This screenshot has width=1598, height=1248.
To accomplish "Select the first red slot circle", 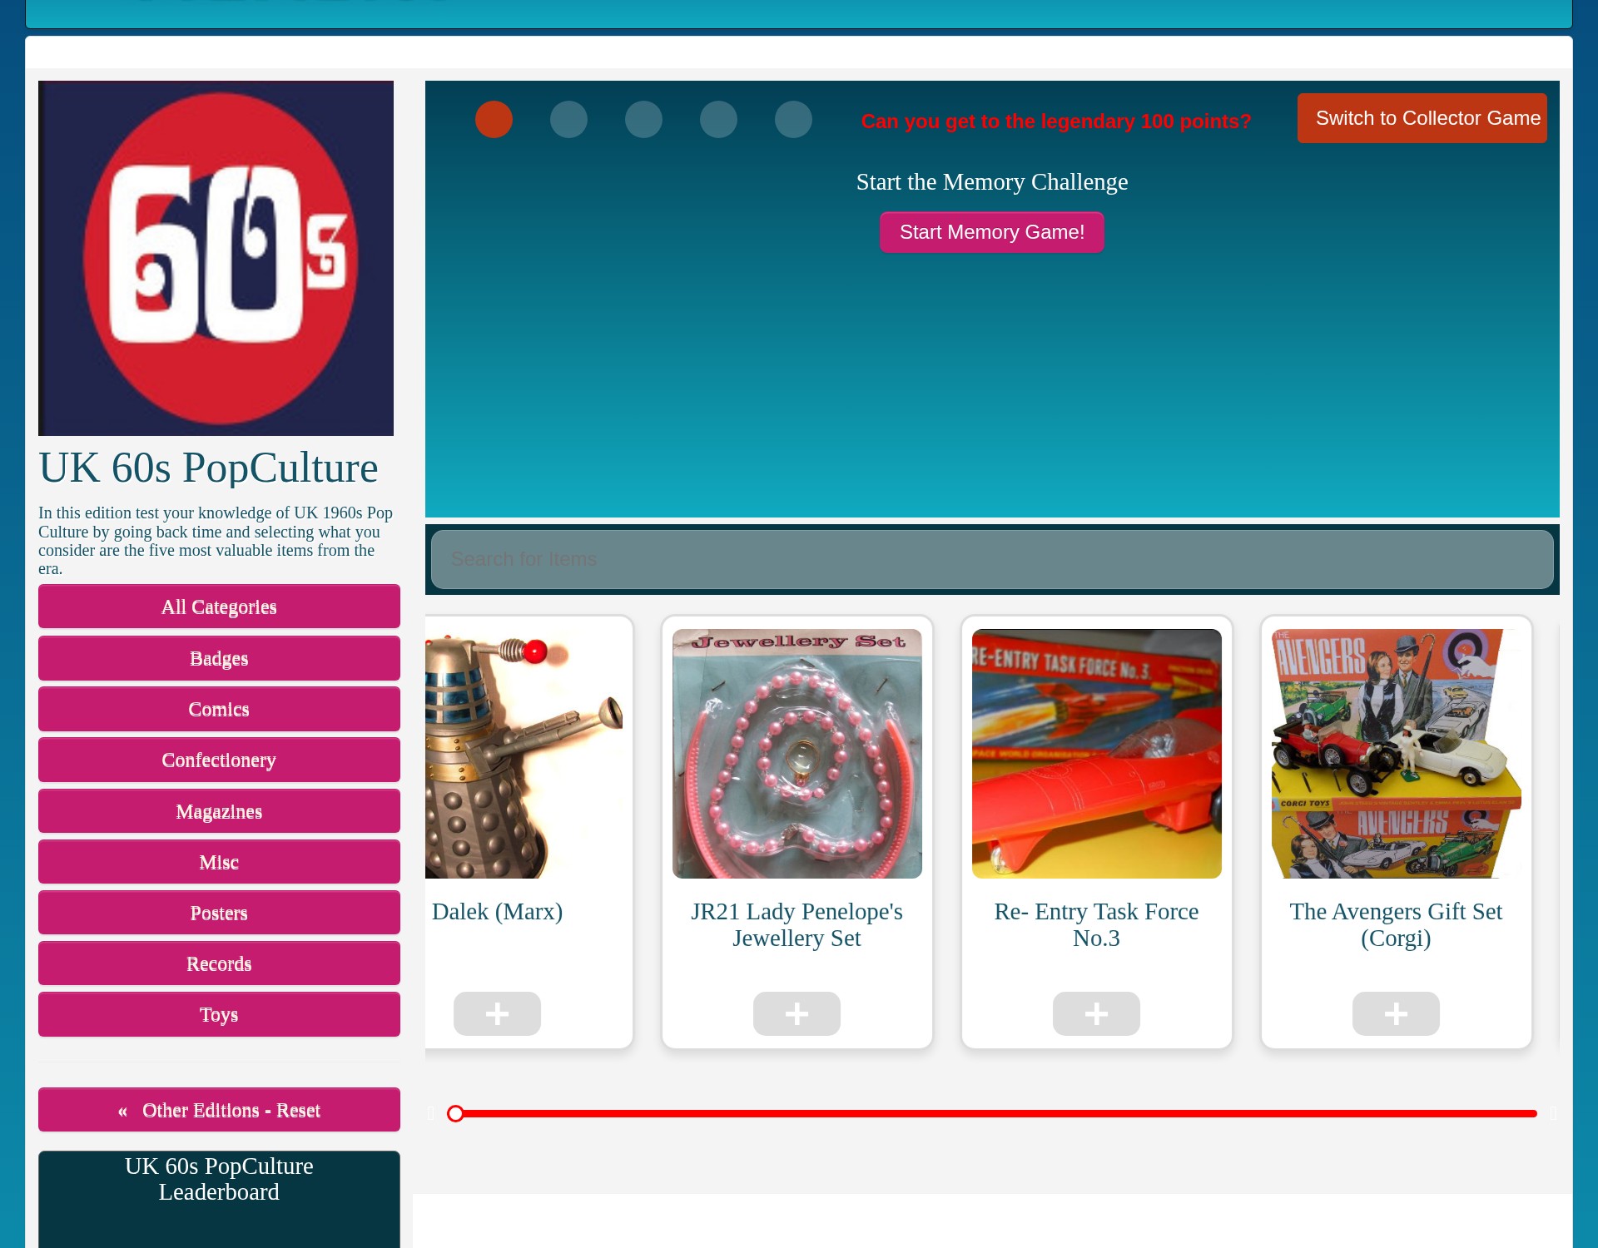I will (494, 119).
